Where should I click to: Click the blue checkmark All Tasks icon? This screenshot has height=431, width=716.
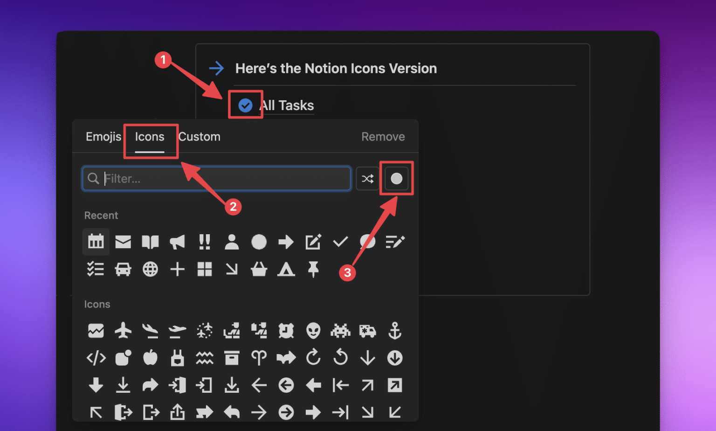(x=245, y=105)
